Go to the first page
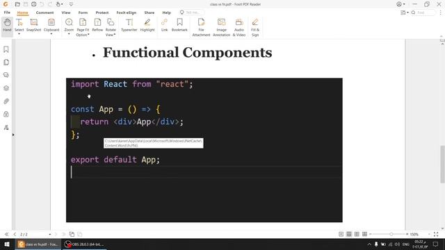This screenshot has width=445, height=250. point(6,234)
